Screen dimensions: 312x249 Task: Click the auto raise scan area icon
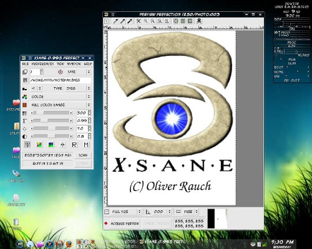click(183, 21)
